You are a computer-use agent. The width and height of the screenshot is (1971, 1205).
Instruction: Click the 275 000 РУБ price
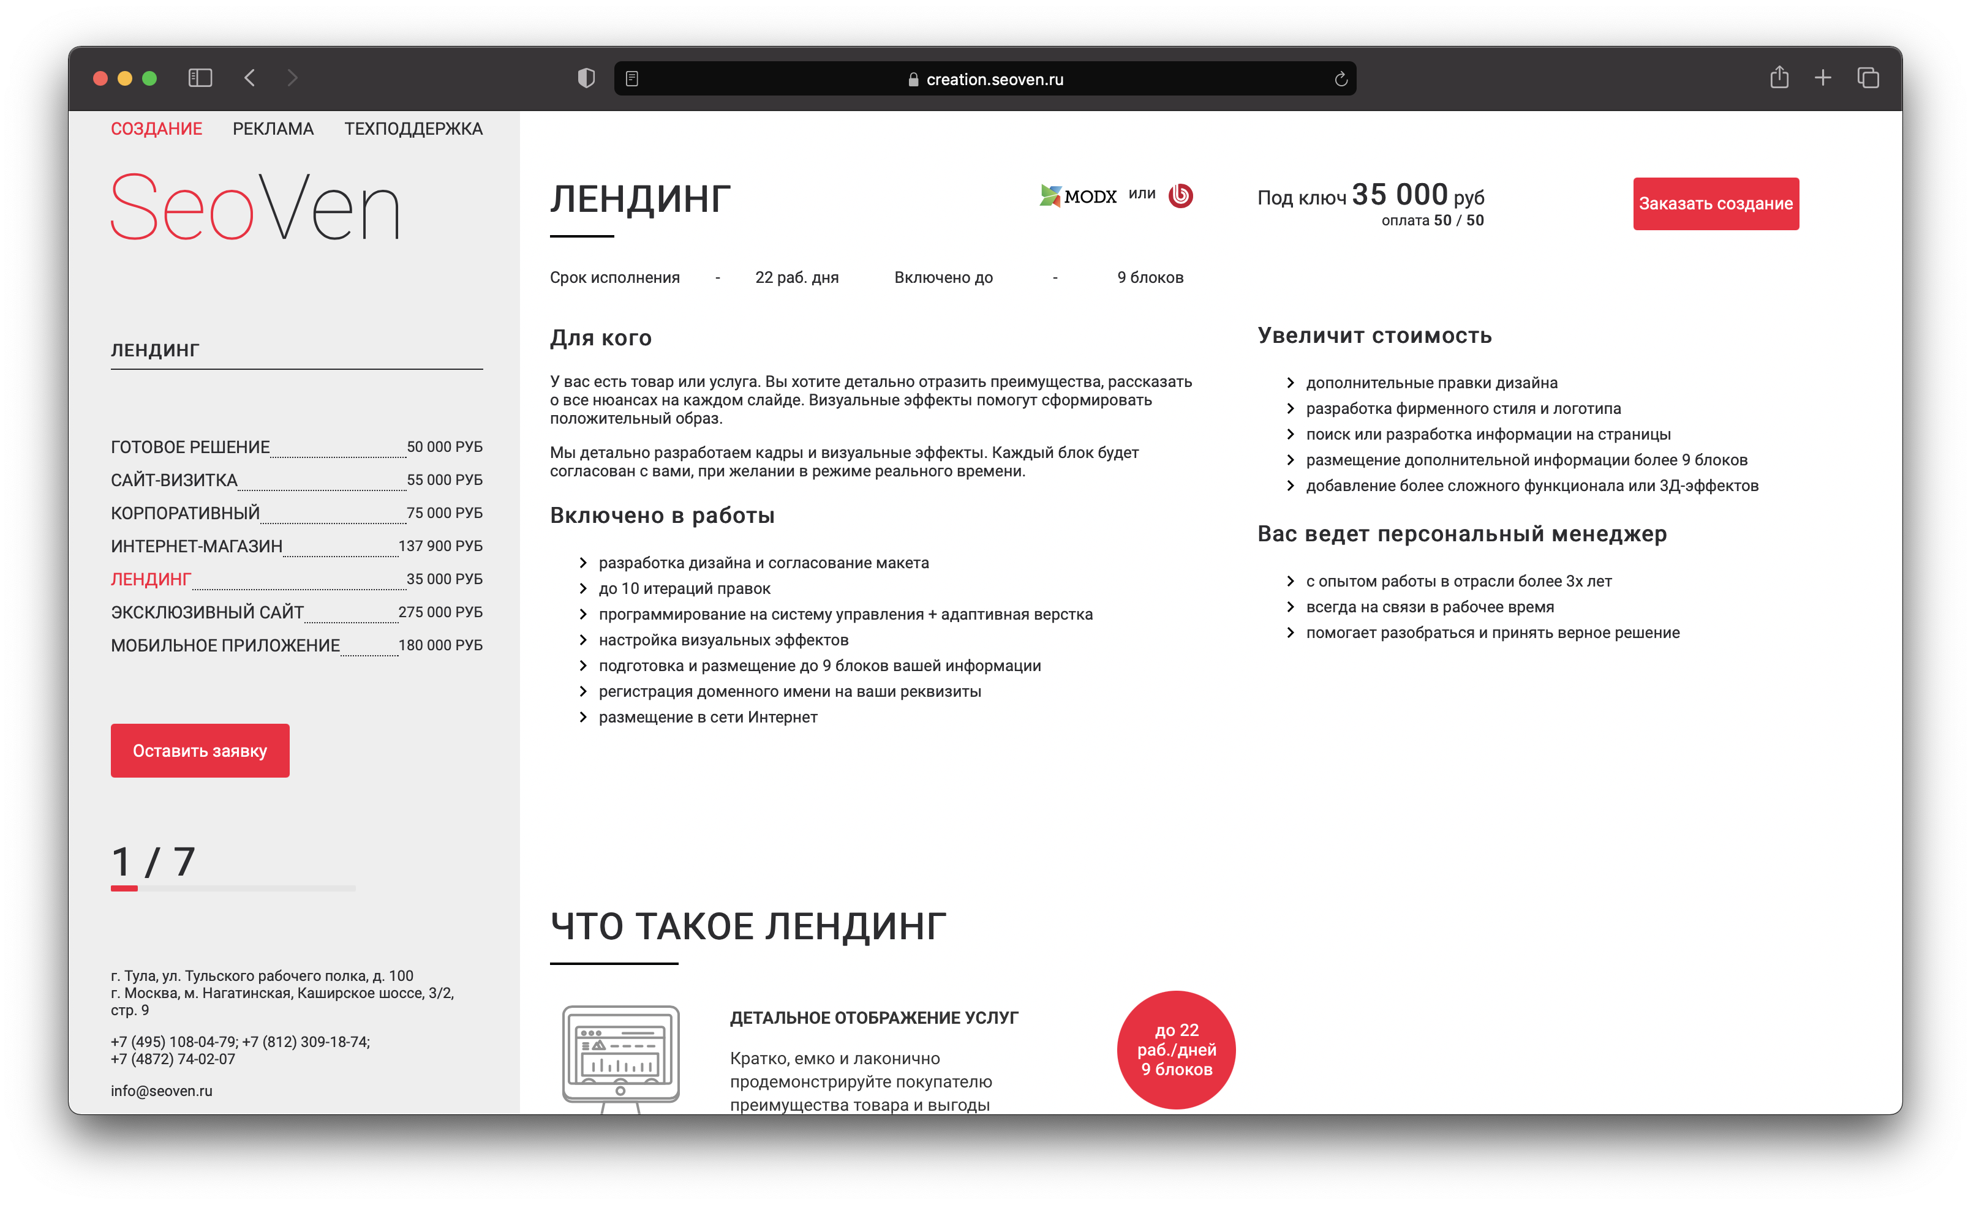[x=441, y=612]
